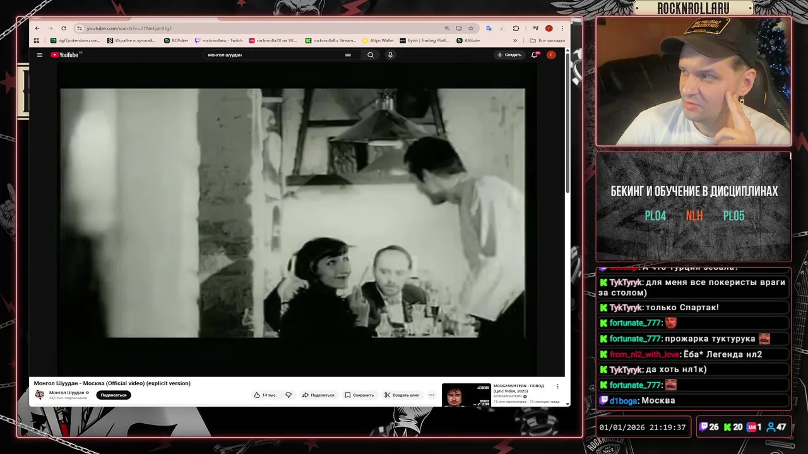Image resolution: width=808 pixels, height=454 pixels.
Task: Open more actions three-dot menu under video
Action: 432,395
